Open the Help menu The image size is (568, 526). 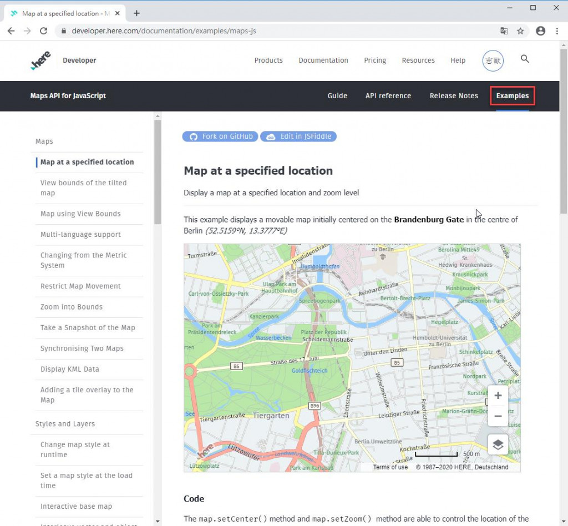click(x=458, y=60)
